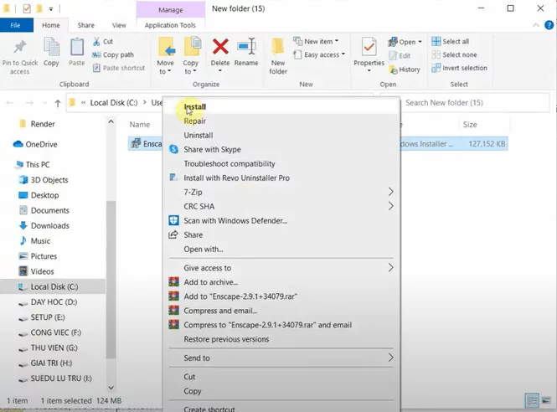Click the Copy icon in Clipboard group
The width and height of the screenshot is (557, 412).
51,49
